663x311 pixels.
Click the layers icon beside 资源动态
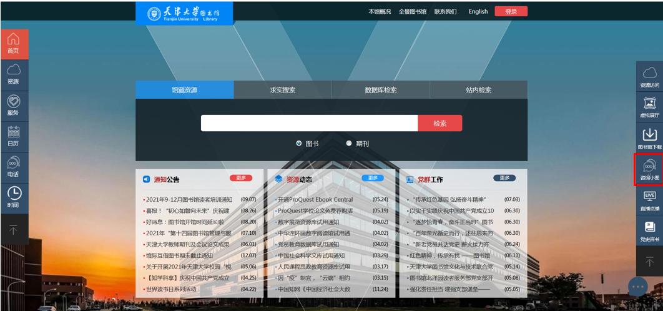pos(278,179)
